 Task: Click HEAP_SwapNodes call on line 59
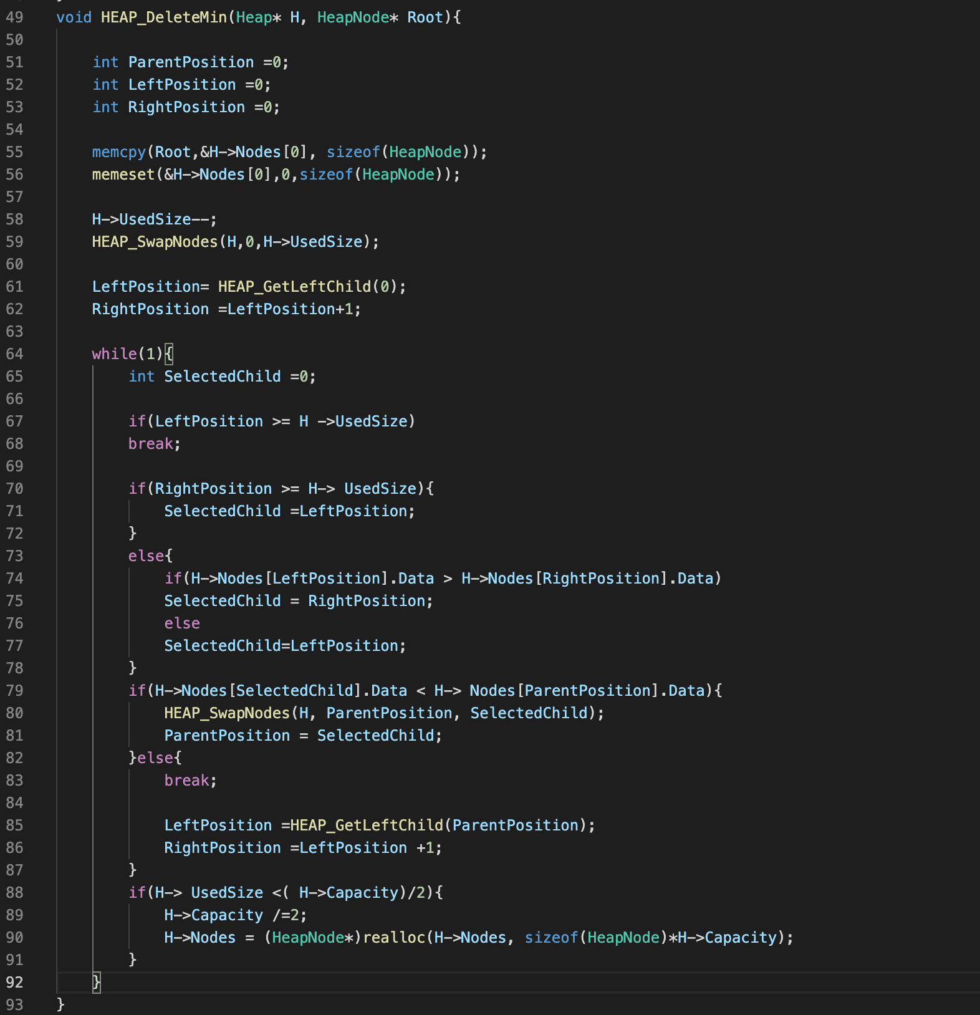pos(236,242)
